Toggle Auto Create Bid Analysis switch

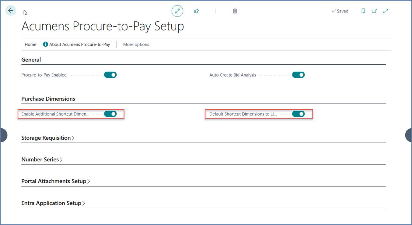coord(299,75)
